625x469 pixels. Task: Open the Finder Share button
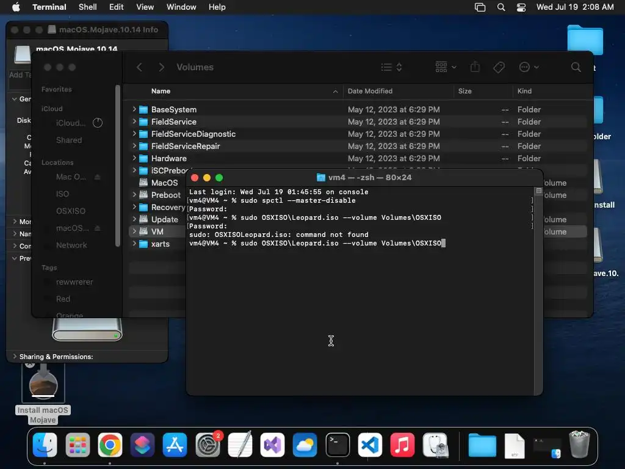(475, 67)
